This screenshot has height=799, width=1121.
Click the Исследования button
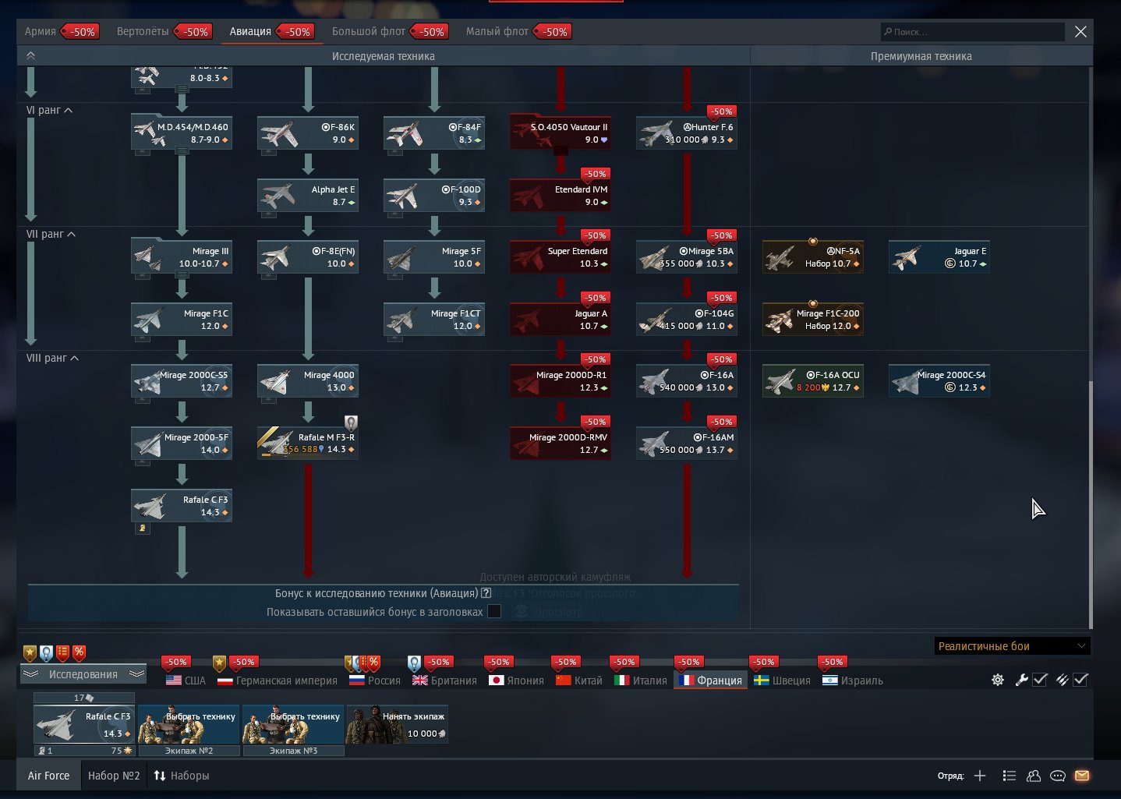83,674
